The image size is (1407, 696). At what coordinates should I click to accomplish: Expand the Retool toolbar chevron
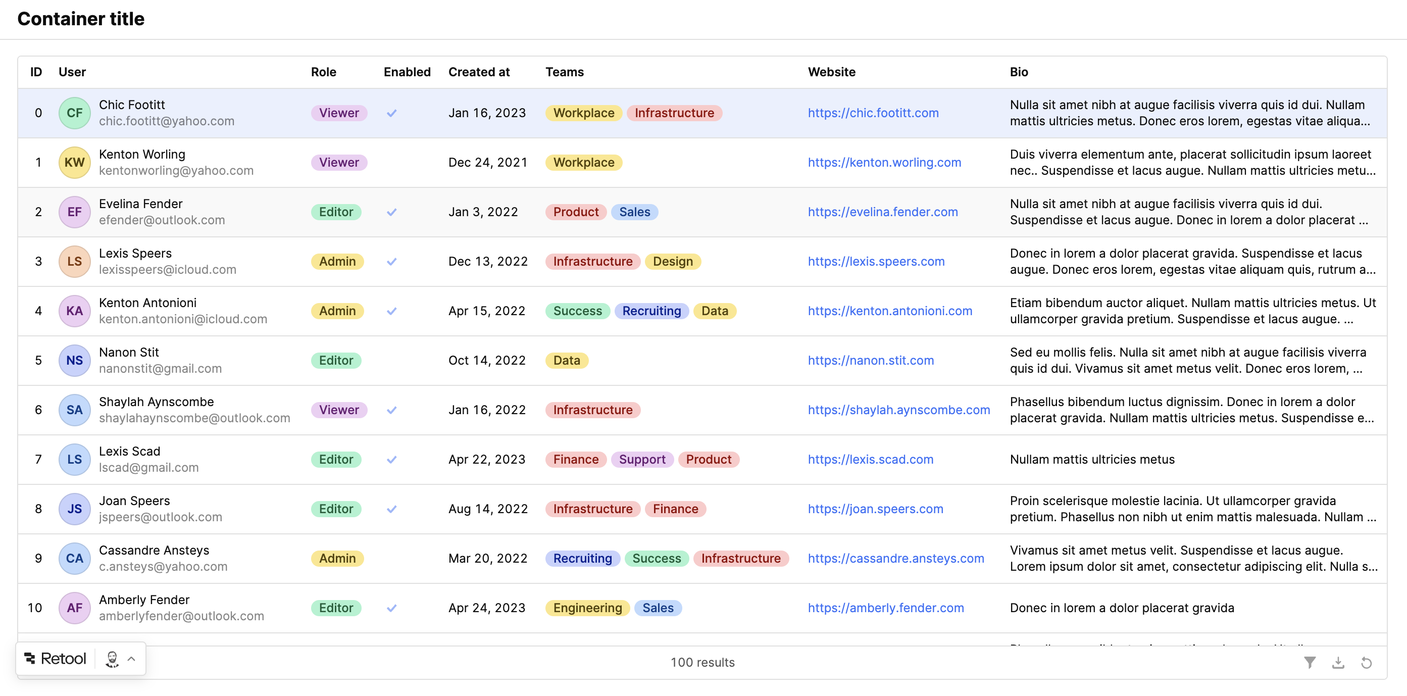click(132, 659)
